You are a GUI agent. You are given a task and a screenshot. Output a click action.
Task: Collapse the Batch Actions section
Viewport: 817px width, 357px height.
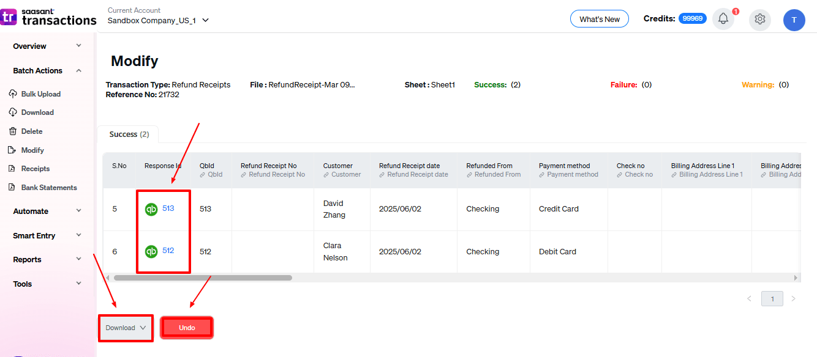point(78,71)
